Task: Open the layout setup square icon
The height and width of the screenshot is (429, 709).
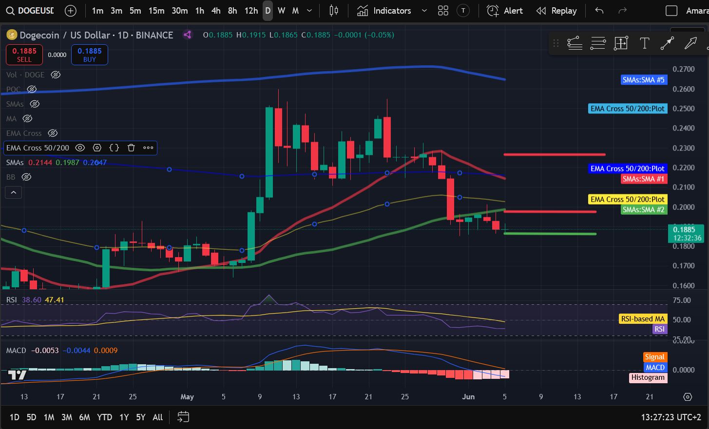Action: click(671, 11)
